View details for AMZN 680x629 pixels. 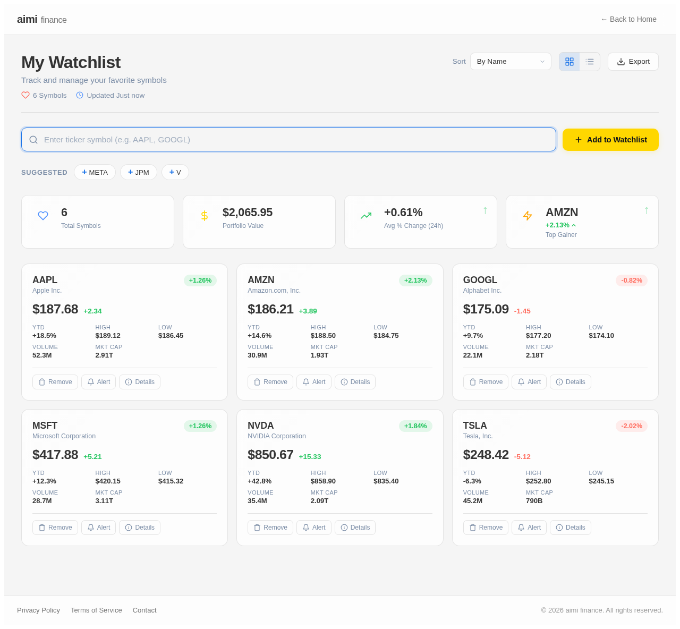click(355, 382)
